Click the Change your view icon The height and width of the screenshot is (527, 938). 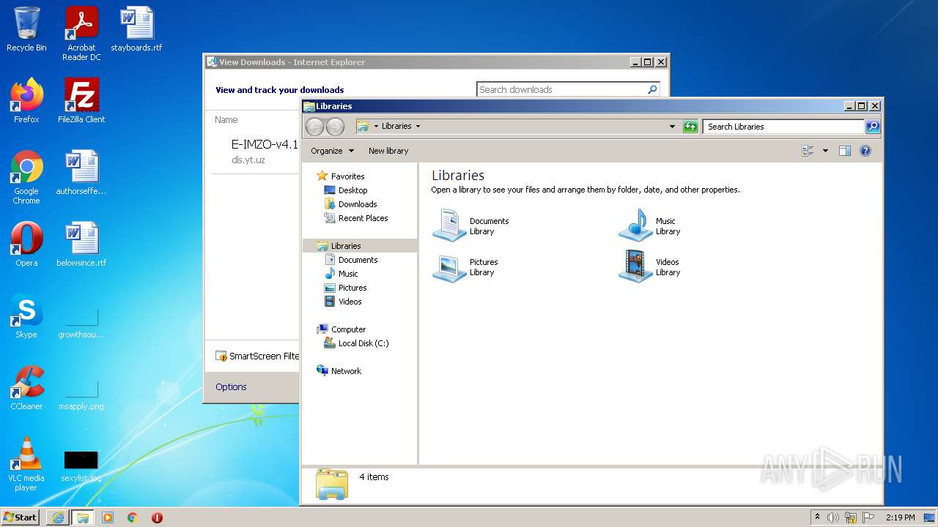pyautogui.click(x=808, y=151)
